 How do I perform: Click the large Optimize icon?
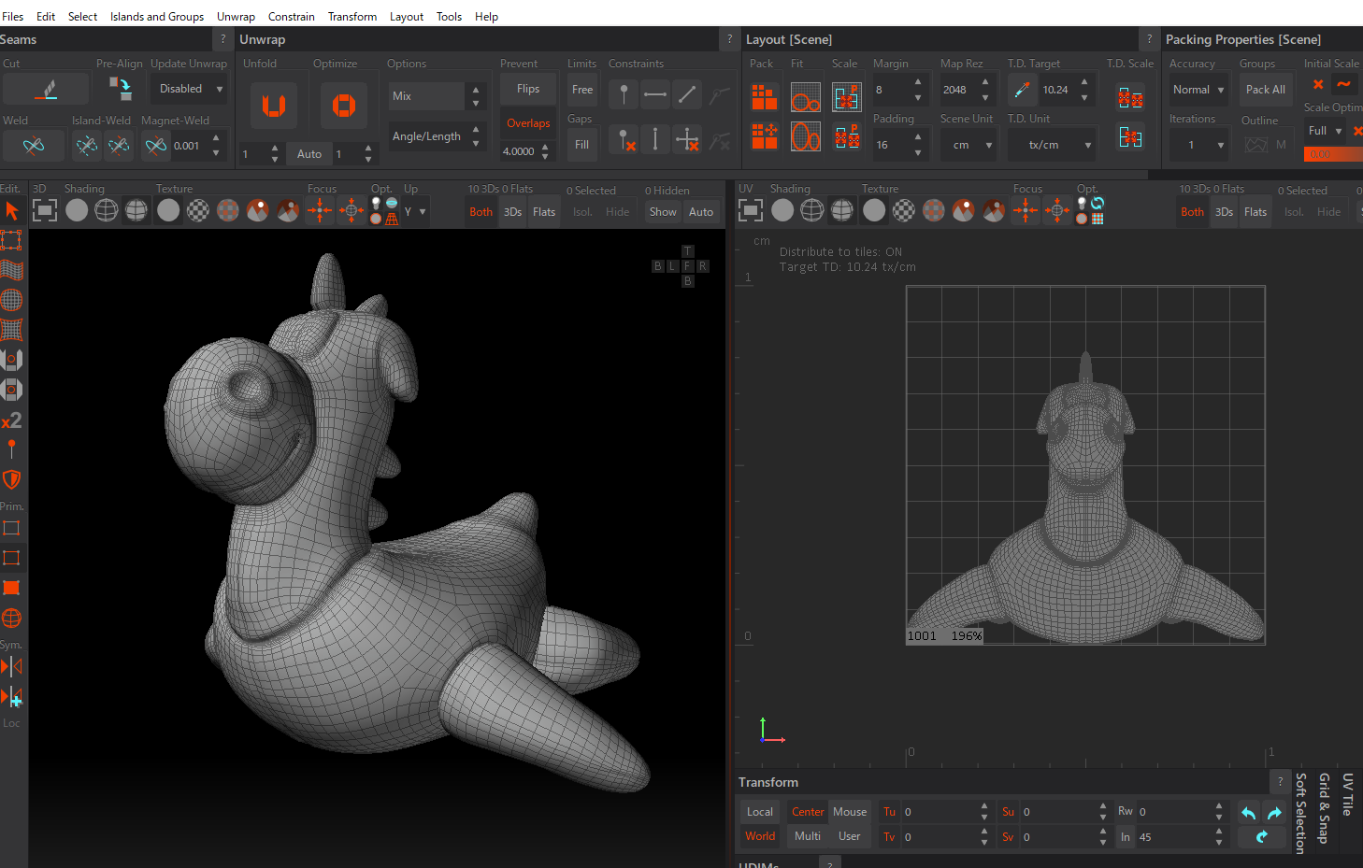point(343,105)
